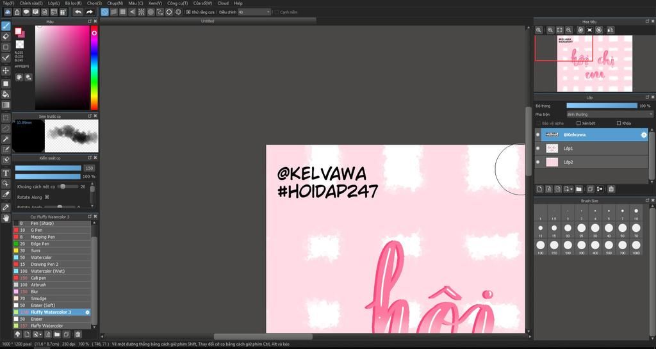656x349 pixels.
Task: Enable the Bảo vệ alpha checkbox
Action: click(x=538, y=124)
